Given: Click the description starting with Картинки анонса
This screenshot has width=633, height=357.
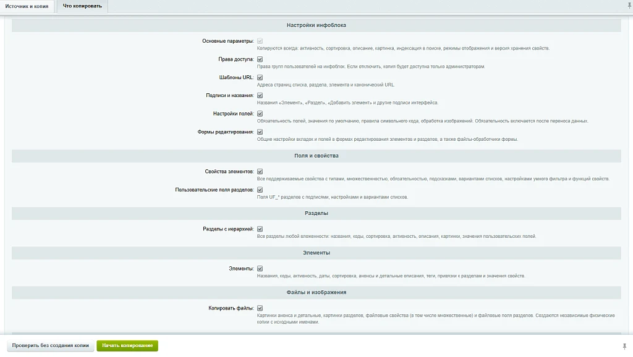Looking at the screenshot, I should coord(436,319).
